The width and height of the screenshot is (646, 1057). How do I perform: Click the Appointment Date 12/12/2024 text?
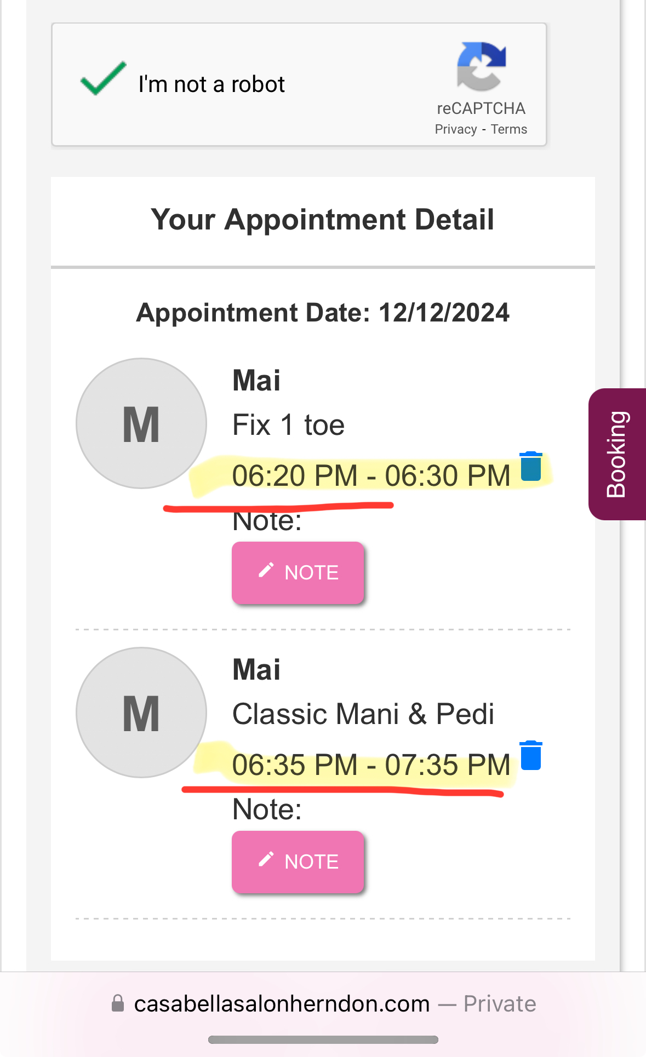[x=323, y=313]
